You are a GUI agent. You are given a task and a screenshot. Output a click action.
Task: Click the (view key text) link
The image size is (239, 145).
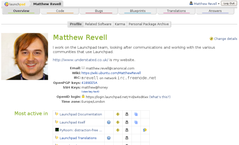coord(90,91)
